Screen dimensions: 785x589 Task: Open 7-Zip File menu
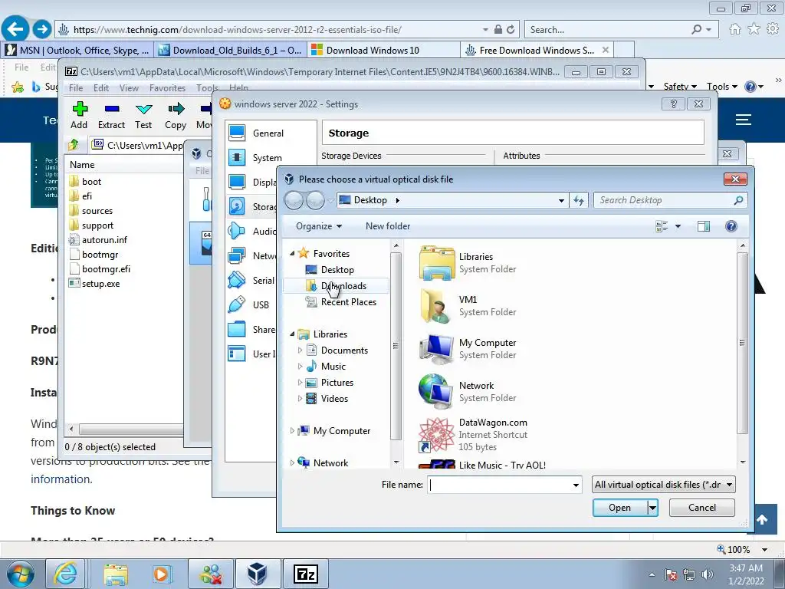[x=76, y=87]
